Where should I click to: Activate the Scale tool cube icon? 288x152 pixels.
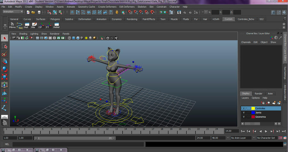4,77
